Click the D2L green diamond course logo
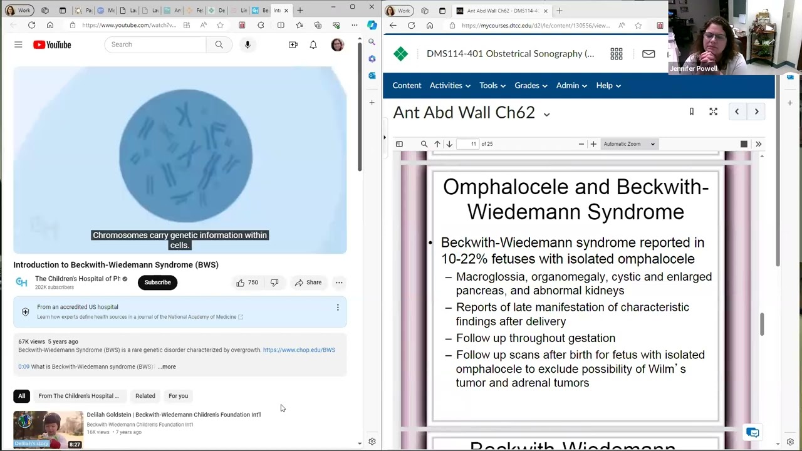 [401, 54]
